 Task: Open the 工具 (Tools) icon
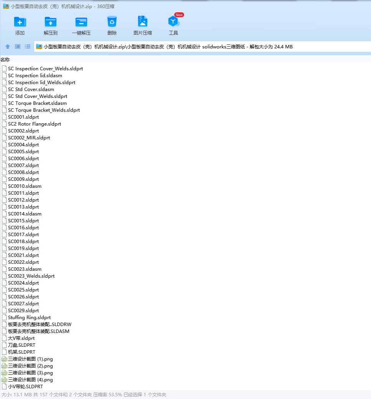click(173, 22)
